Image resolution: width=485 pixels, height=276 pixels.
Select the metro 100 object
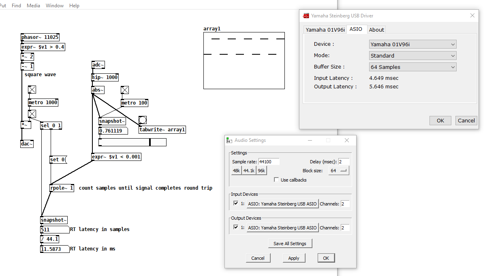pyautogui.click(x=134, y=103)
